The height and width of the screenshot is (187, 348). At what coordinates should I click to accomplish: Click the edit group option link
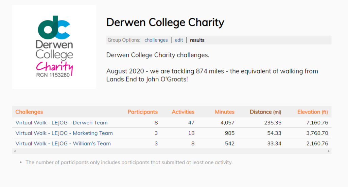(x=179, y=40)
